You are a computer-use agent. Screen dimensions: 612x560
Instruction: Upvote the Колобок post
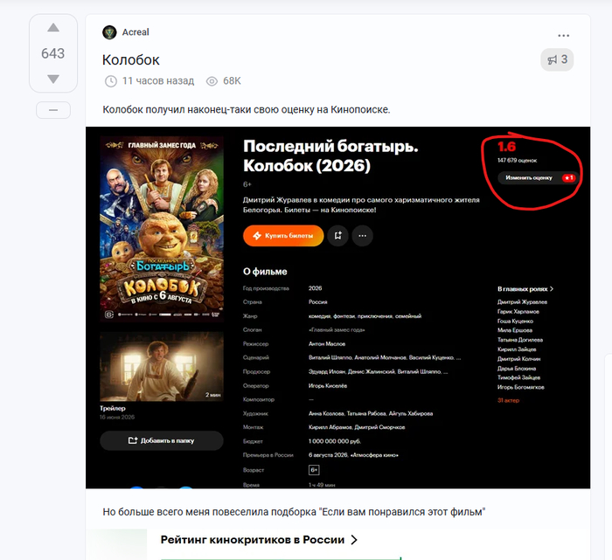tap(53, 28)
